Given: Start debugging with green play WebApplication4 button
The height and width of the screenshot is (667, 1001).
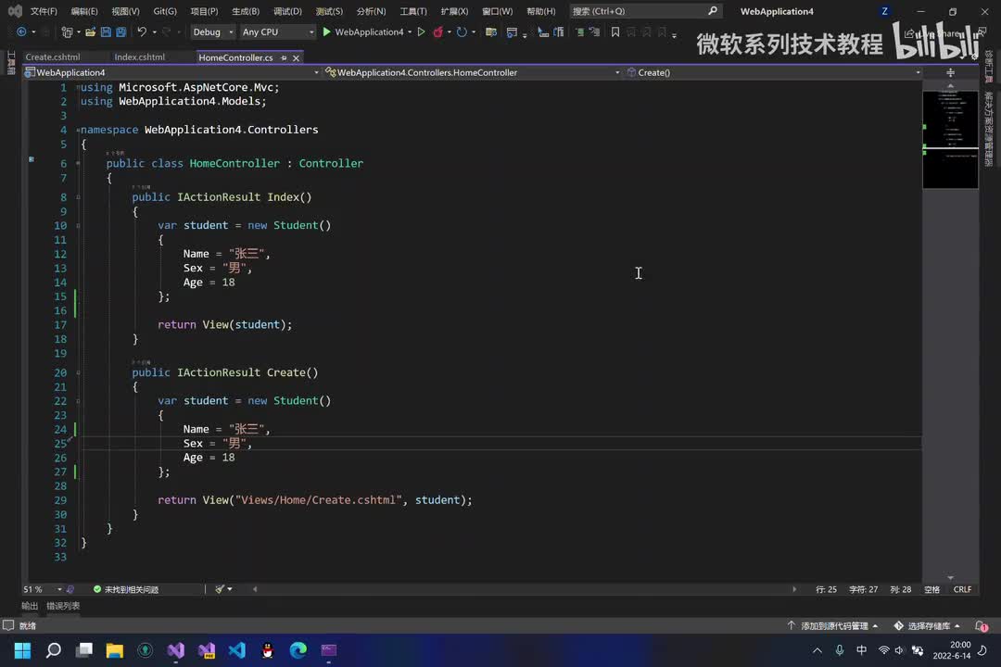Looking at the screenshot, I should pos(362,31).
